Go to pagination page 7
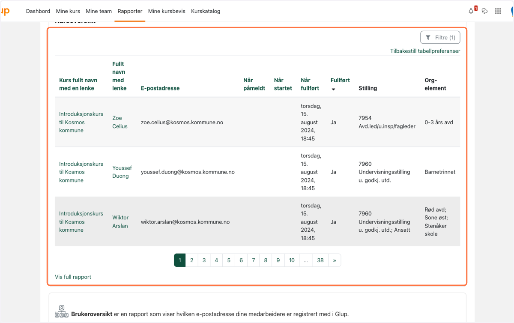 254,260
